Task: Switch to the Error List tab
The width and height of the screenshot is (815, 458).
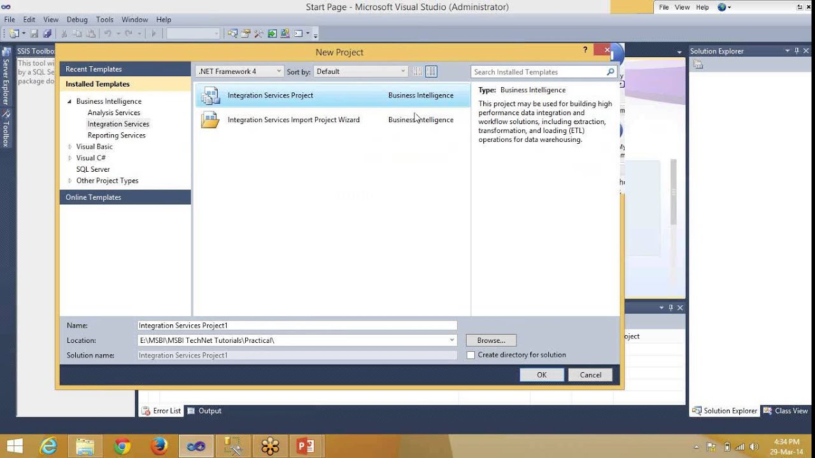Action: (161, 411)
